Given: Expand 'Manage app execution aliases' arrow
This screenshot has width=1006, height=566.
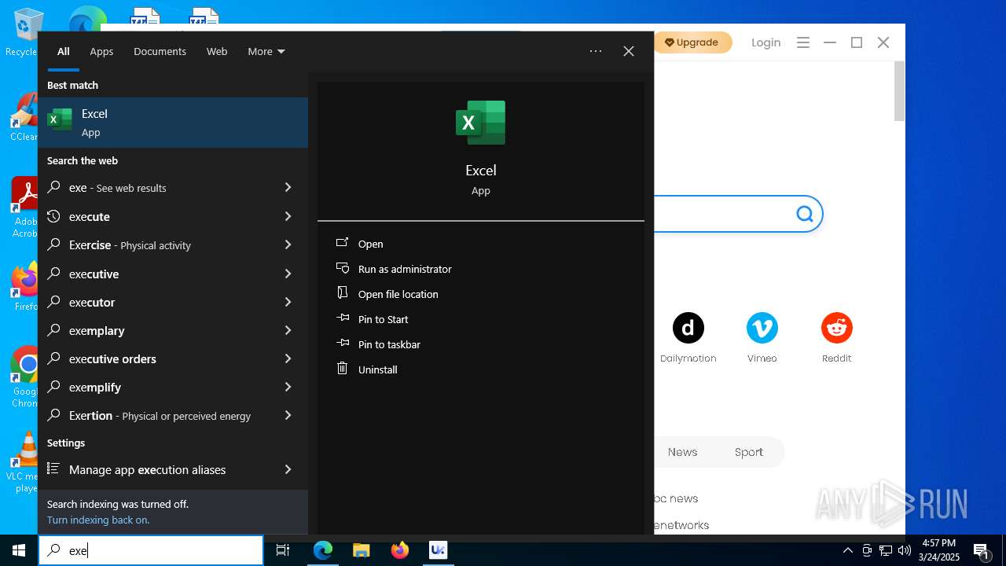Looking at the screenshot, I should pos(288,469).
